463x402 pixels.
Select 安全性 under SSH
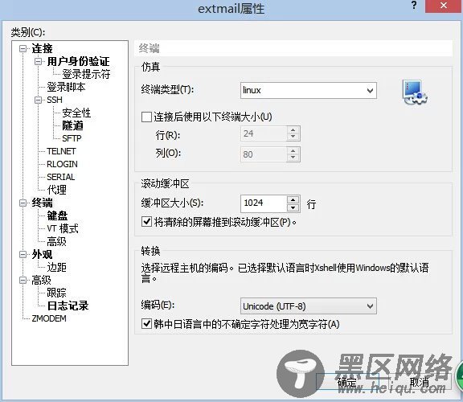click(76, 113)
